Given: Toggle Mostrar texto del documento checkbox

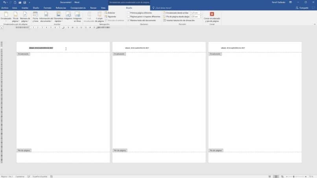Looking at the screenshot, I should [128, 20].
